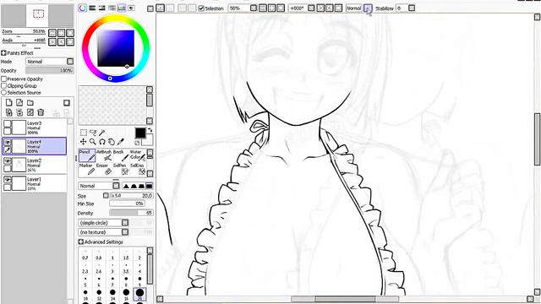Show Layer3 with its visibility box
Viewport: 541px width, 304px height.
[x=8, y=123]
